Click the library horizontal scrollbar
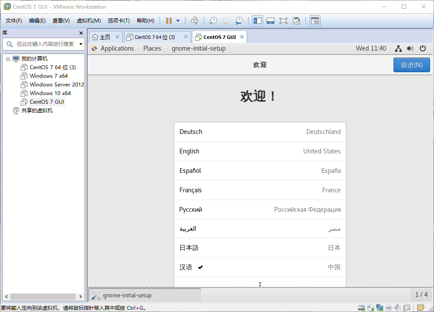434x312 pixels. coord(43,296)
